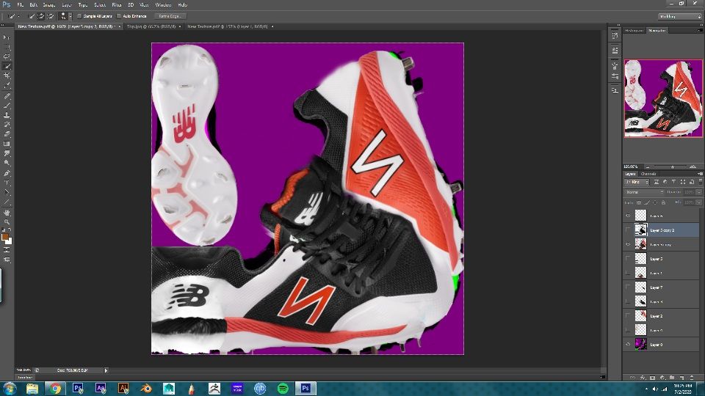Show Layer 5 copy 2 visibility

pos(628,230)
